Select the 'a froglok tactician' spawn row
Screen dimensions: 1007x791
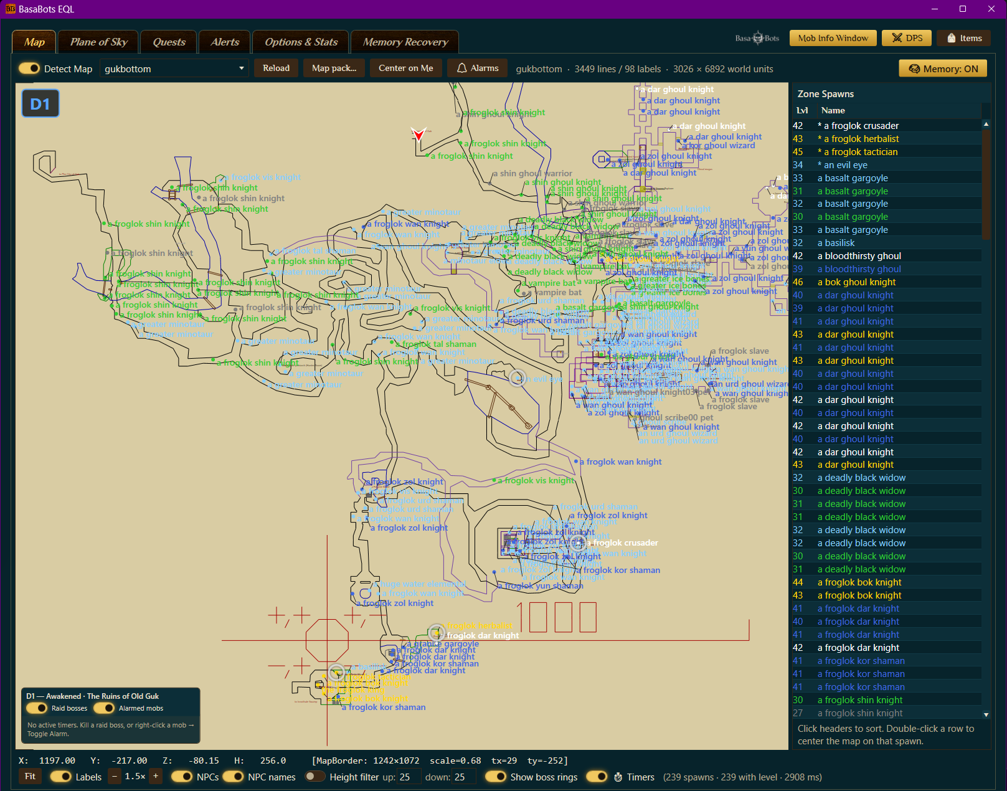coord(887,152)
